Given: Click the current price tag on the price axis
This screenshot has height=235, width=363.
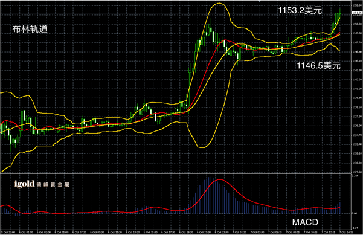Looking at the screenshot, I should [357, 13].
